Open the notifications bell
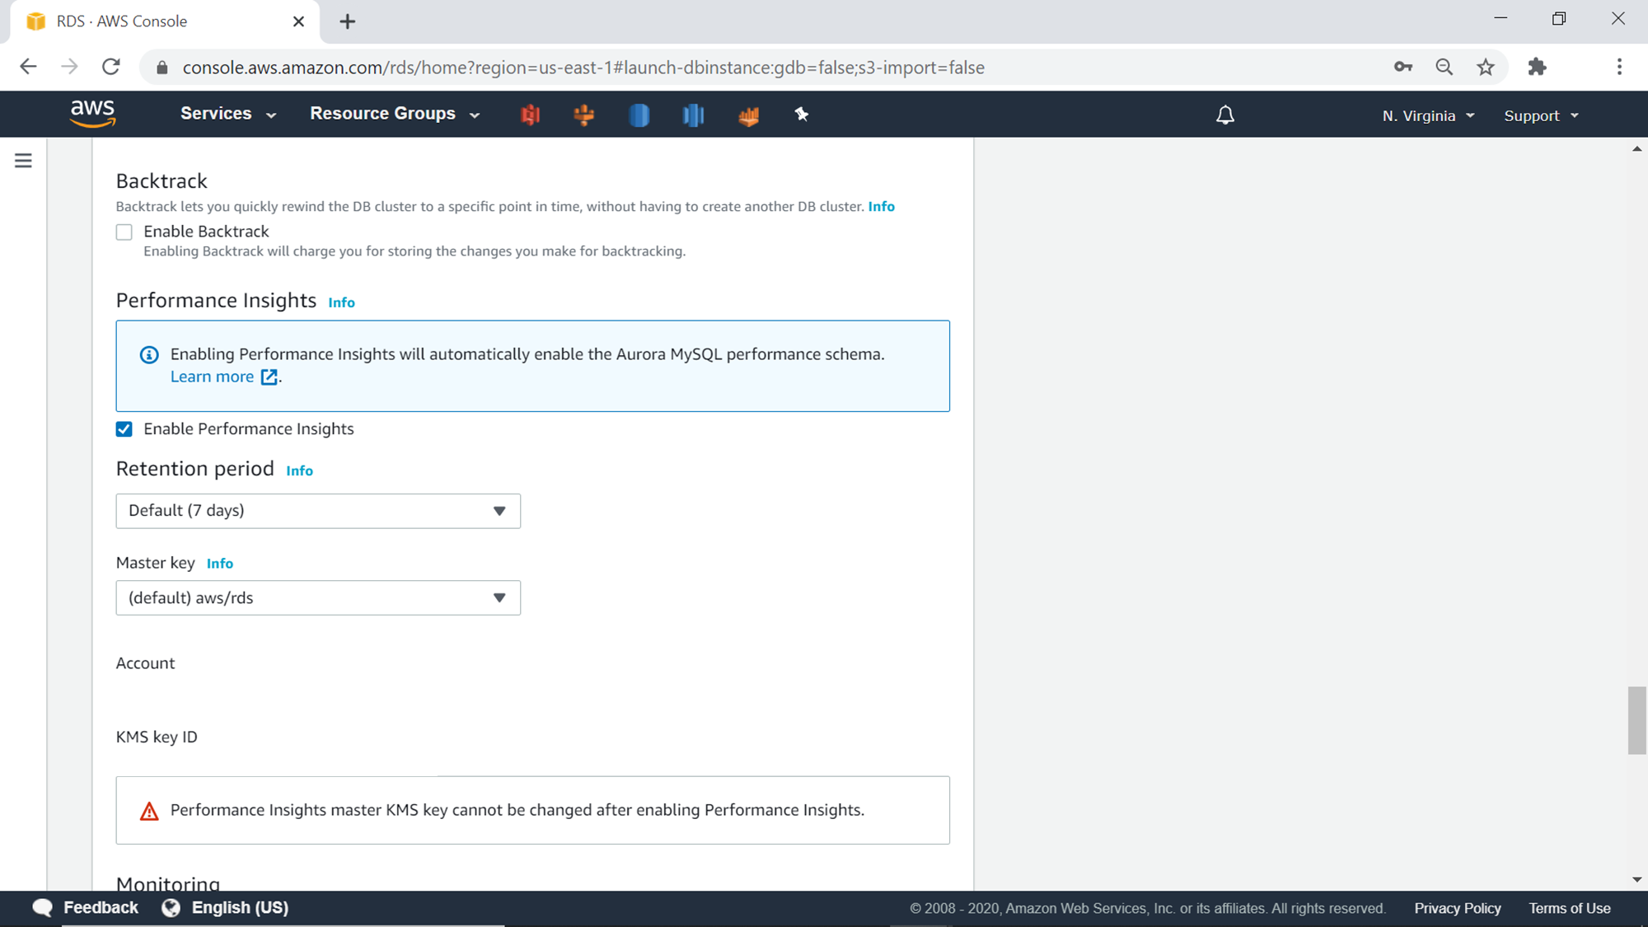The width and height of the screenshot is (1648, 927). pyautogui.click(x=1225, y=115)
